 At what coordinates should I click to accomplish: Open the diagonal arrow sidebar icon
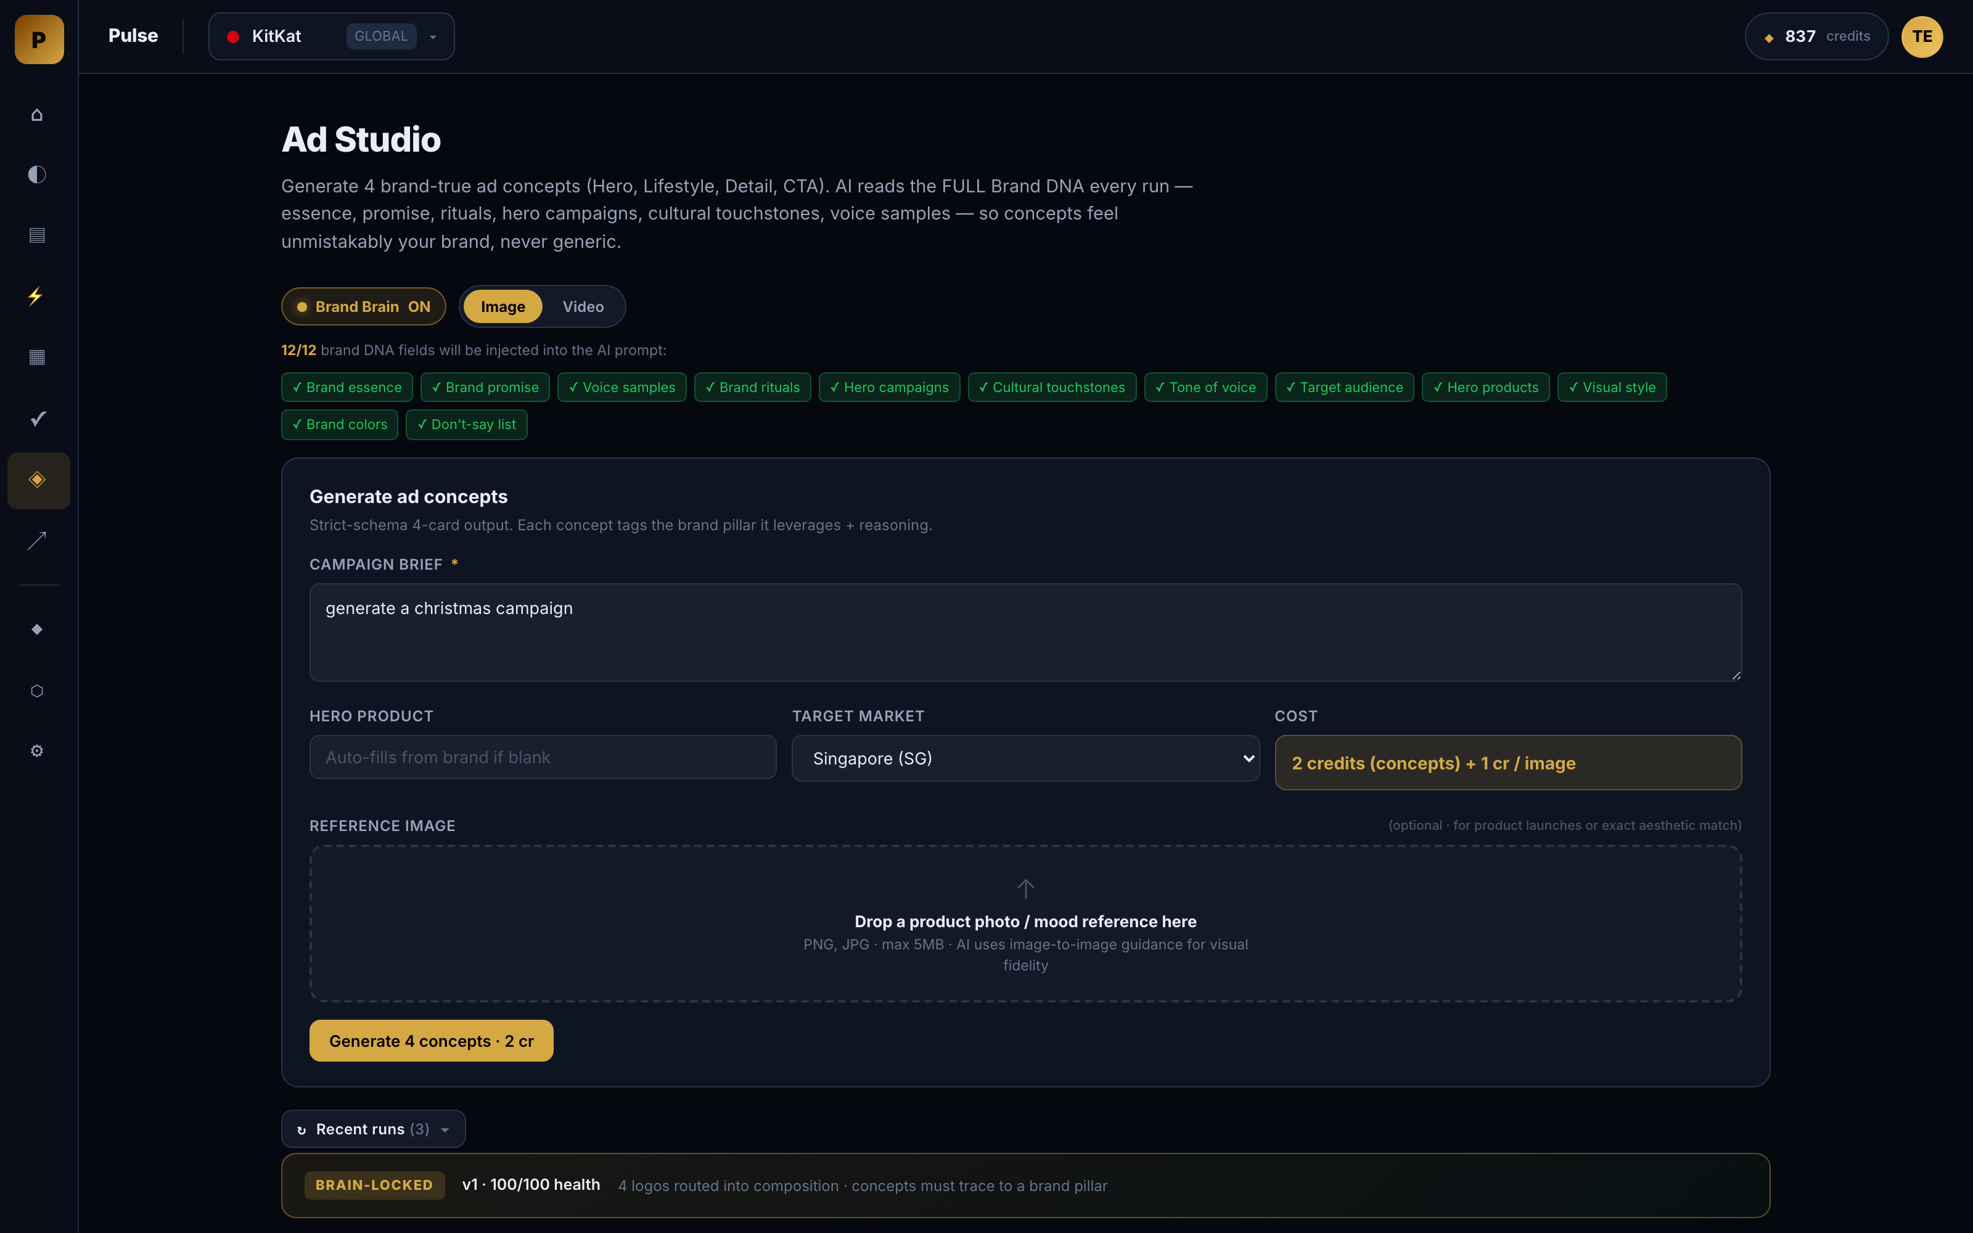tap(37, 541)
